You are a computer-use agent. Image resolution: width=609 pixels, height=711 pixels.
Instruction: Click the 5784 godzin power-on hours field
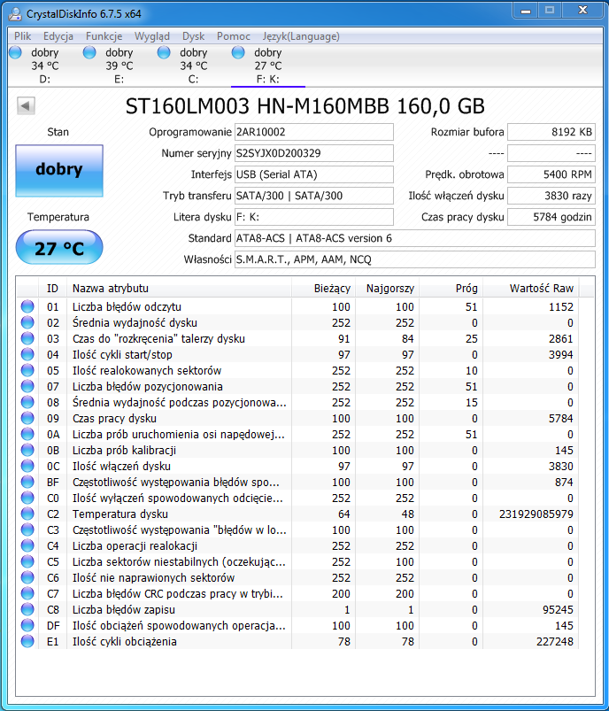pos(551,217)
